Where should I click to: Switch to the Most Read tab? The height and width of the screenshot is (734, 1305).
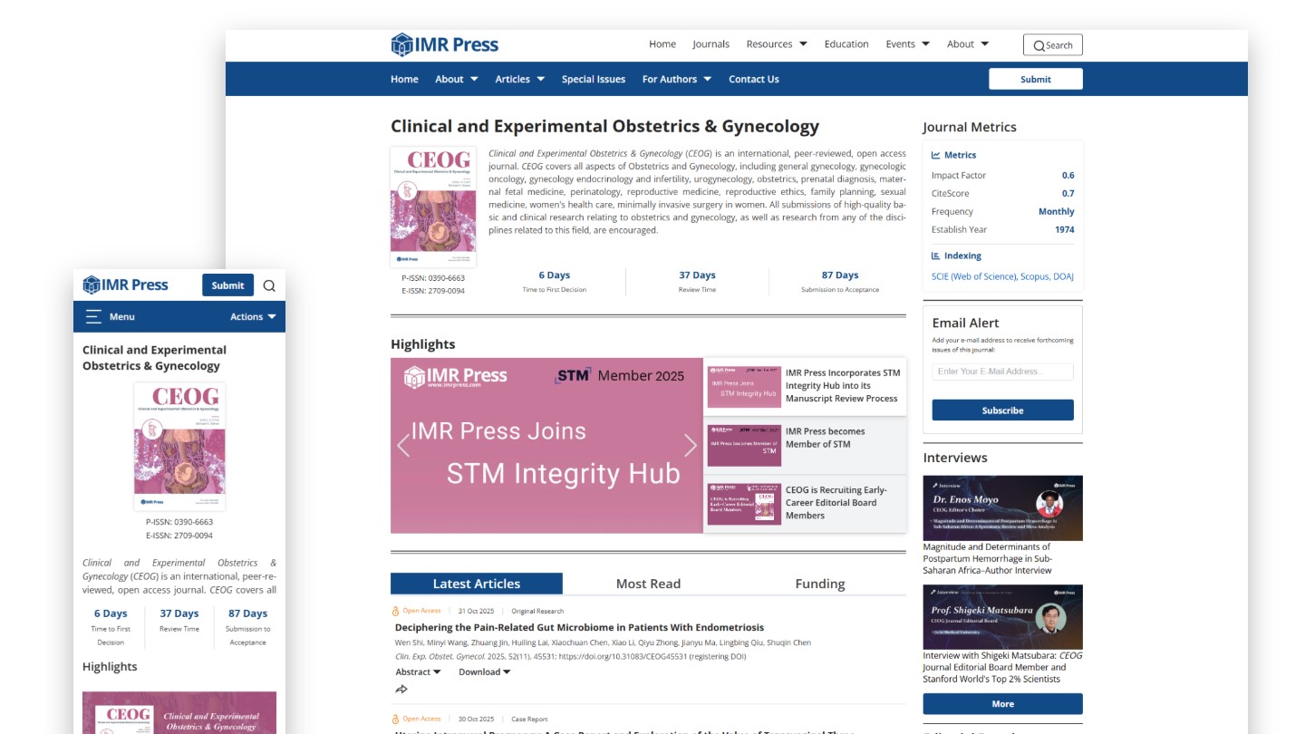pos(648,584)
